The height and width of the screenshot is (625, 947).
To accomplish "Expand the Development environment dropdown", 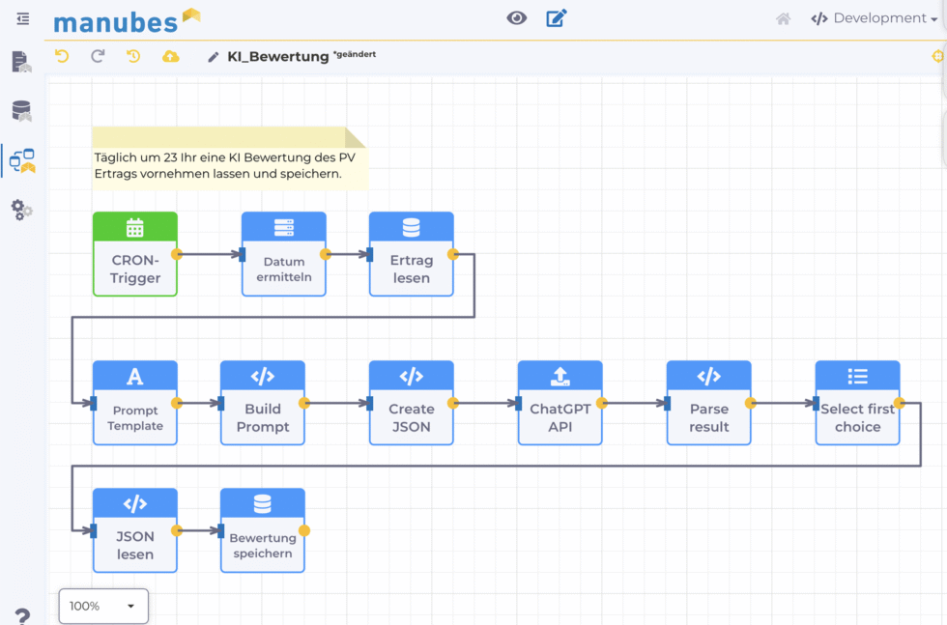I will (x=875, y=18).
